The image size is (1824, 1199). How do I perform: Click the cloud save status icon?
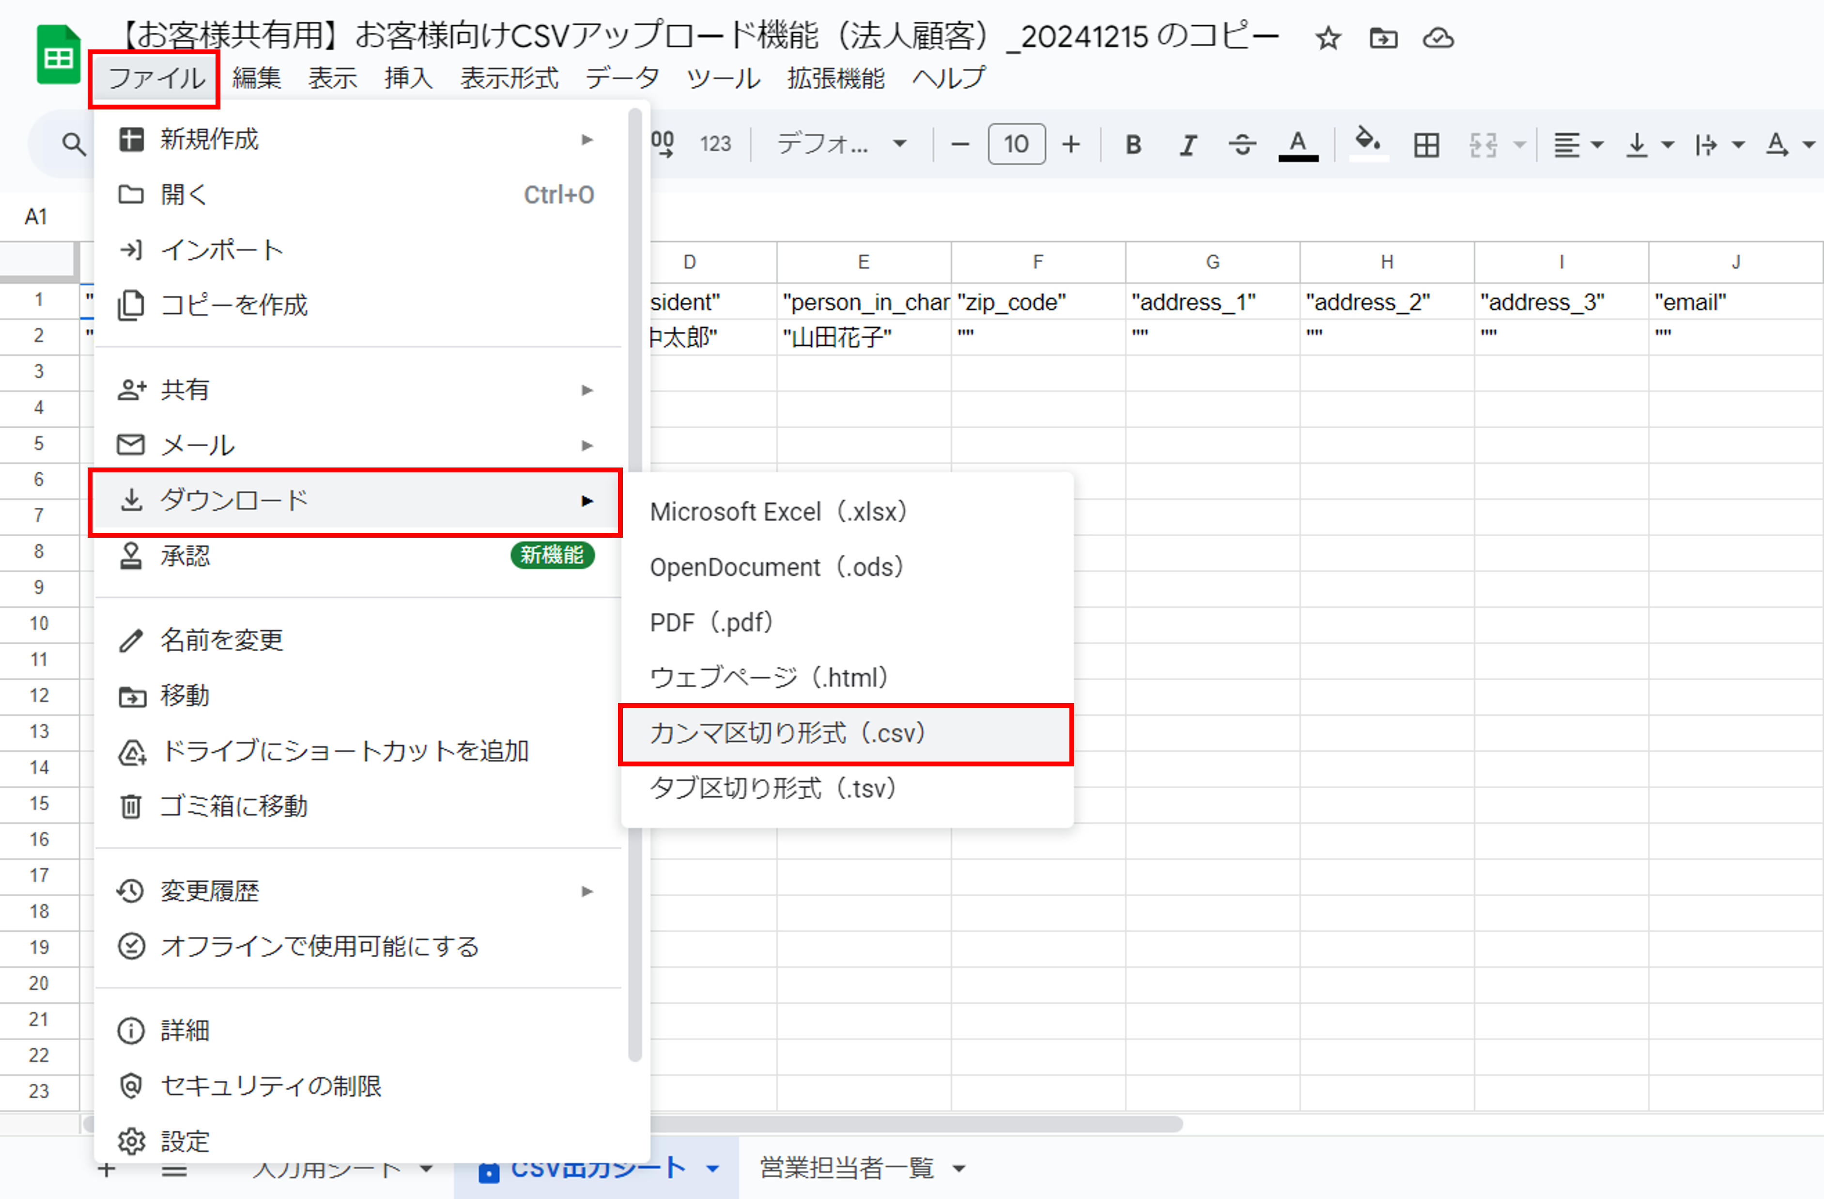click(1438, 38)
